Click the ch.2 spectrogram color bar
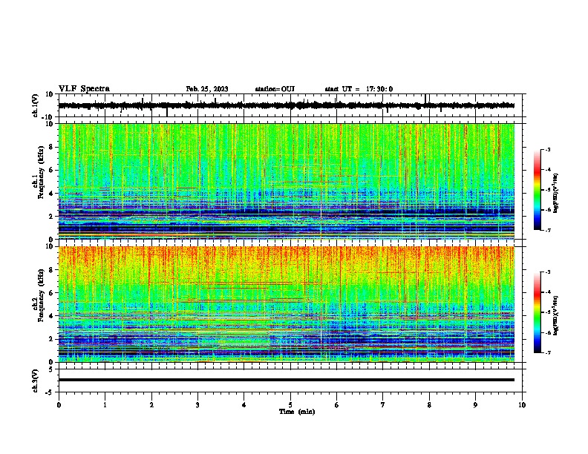This screenshot has height=454, width=588. [x=538, y=312]
